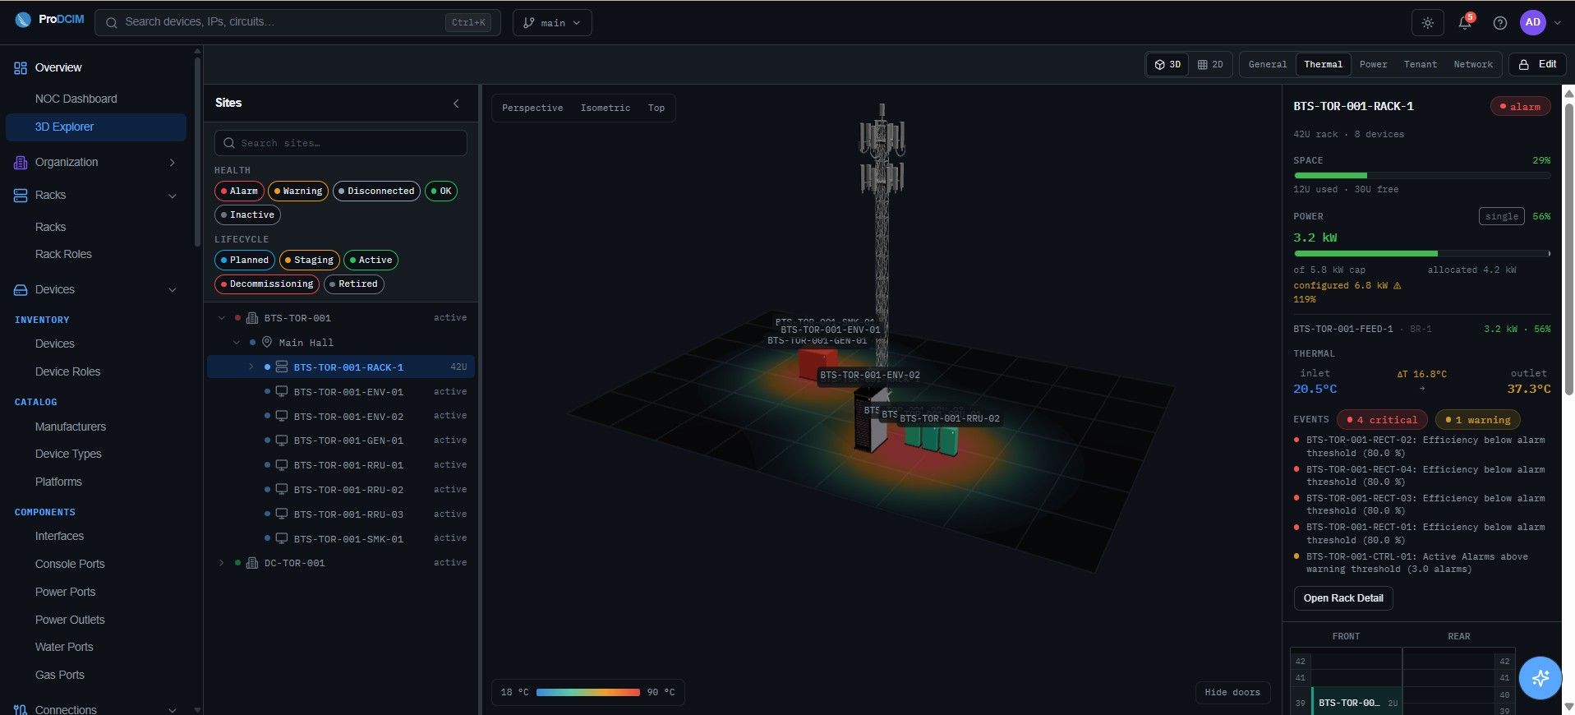The height and width of the screenshot is (715, 1575).
Task: Click the Open Rack Detail button
Action: pyautogui.click(x=1343, y=598)
